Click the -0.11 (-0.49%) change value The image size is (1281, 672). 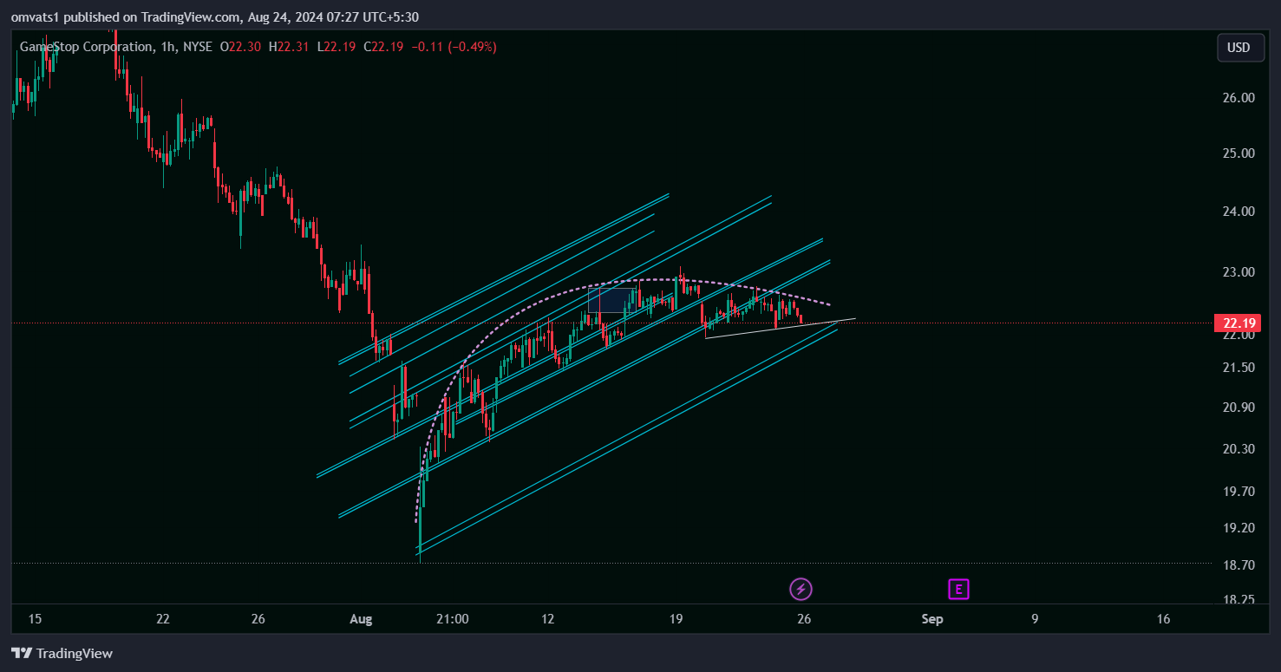click(453, 47)
